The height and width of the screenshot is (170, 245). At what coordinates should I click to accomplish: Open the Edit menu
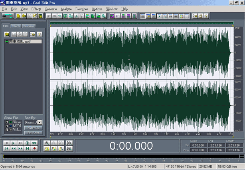click(x=14, y=9)
